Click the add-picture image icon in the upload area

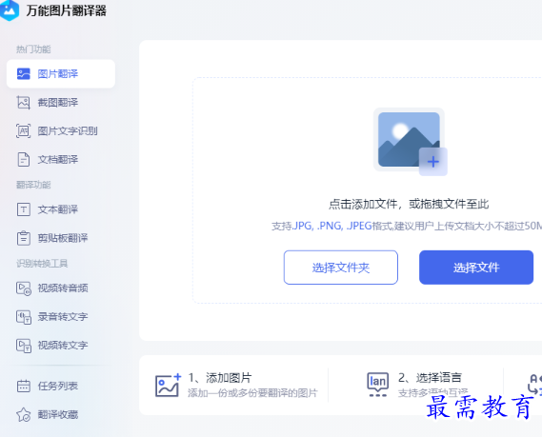click(410, 142)
